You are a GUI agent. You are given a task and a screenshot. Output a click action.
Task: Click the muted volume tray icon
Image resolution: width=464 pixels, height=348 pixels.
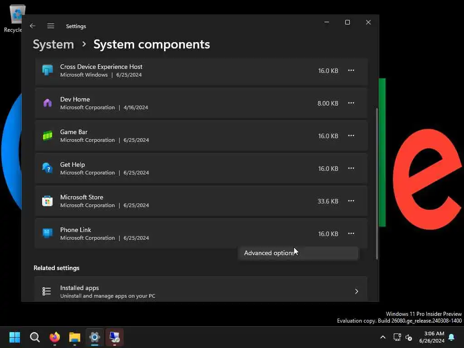(x=409, y=337)
